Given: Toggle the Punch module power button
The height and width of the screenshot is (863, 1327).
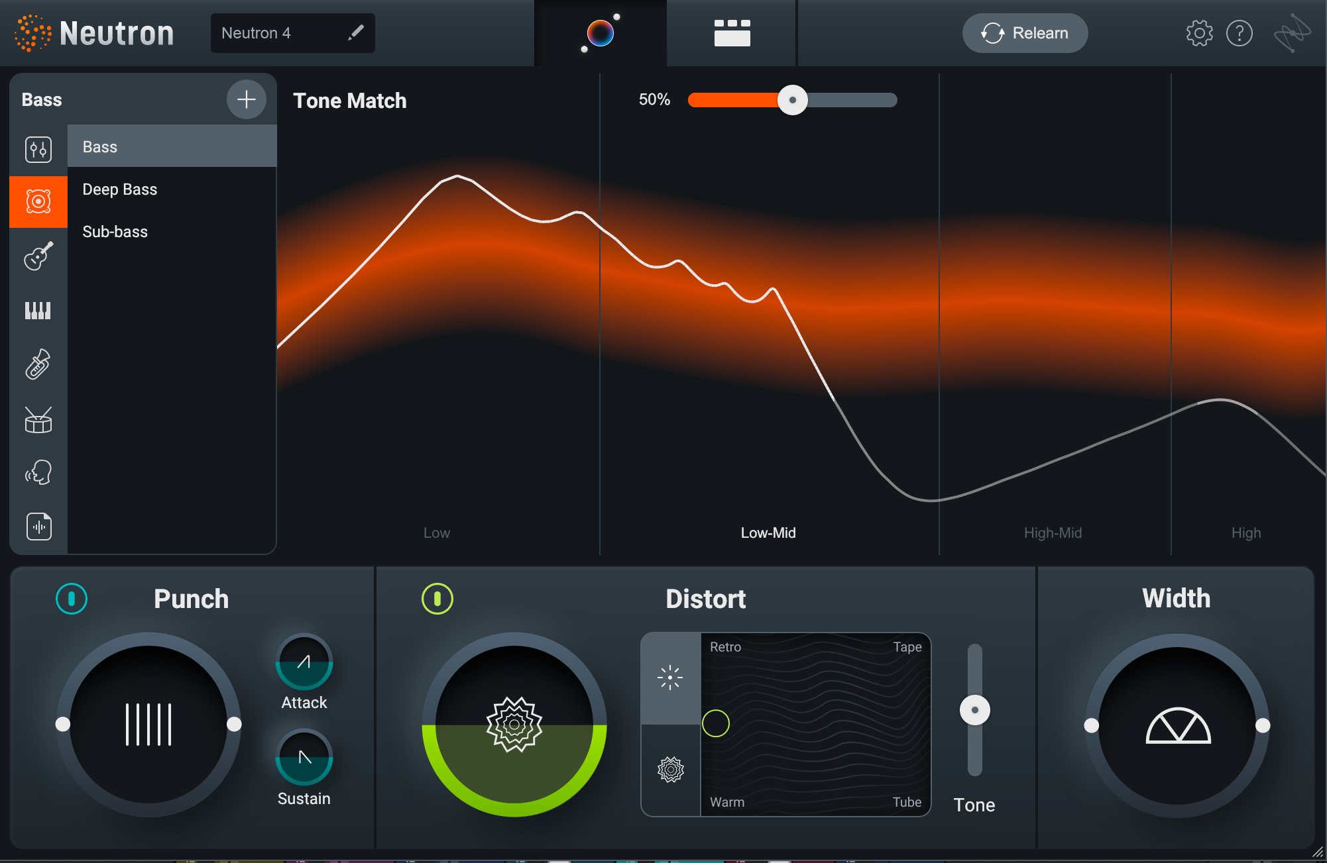Looking at the screenshot, I should tap(72, 599).
